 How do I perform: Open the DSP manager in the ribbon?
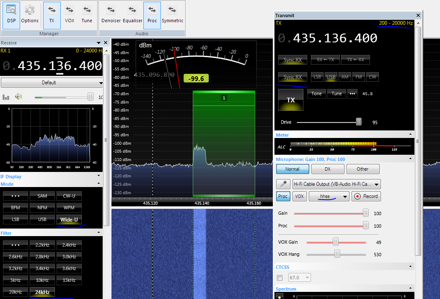pos(11,14)
